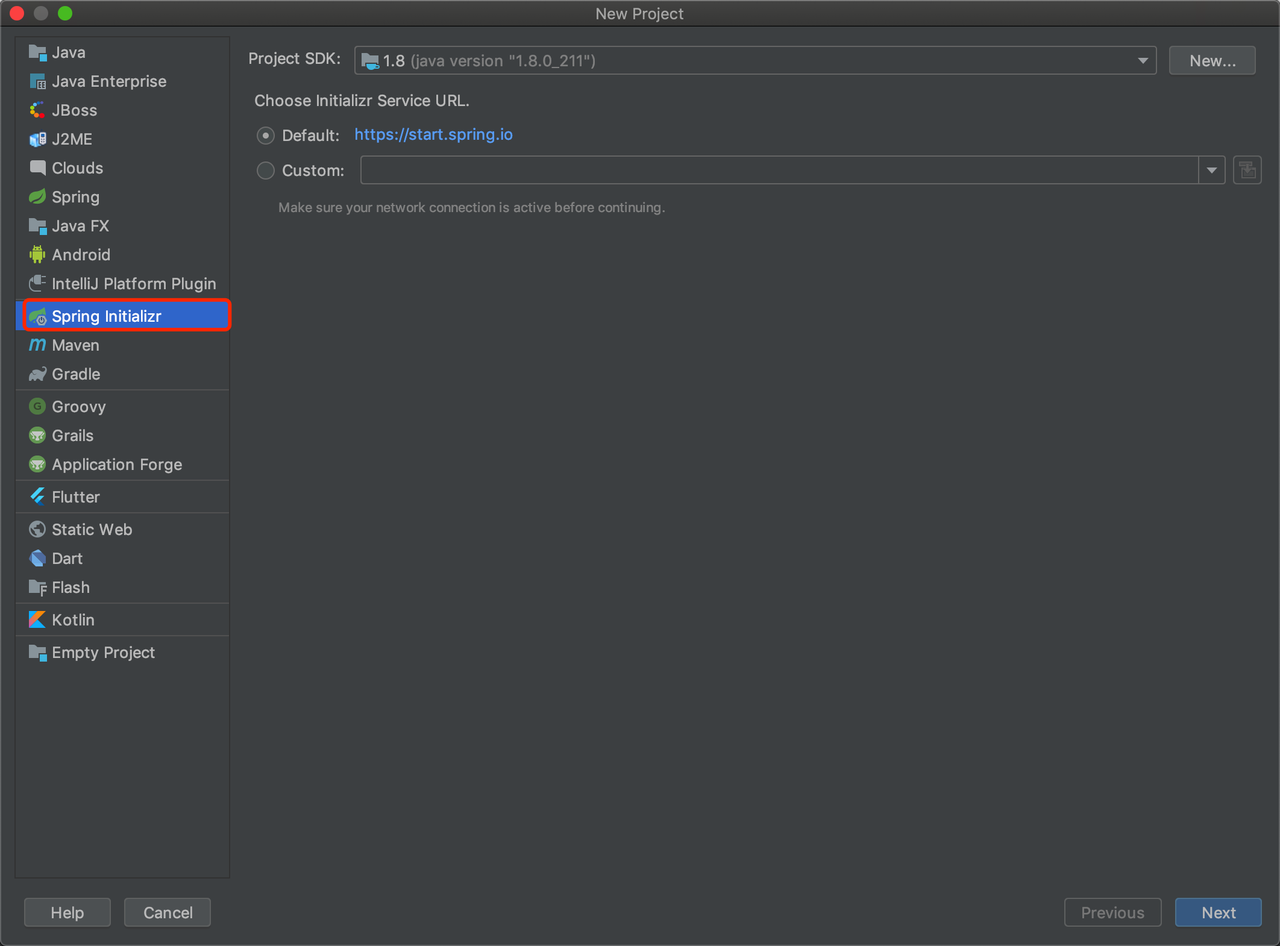Select the Kotlin label in list
1280x946 pixels.
tap(73, 620)
